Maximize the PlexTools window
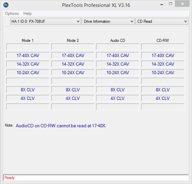The height and width of the screenshot is (184, 192). 171,4
